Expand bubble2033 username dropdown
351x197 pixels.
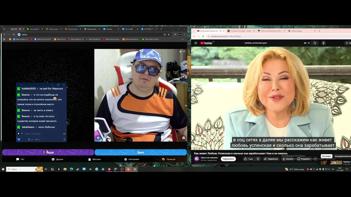[37, 89]
